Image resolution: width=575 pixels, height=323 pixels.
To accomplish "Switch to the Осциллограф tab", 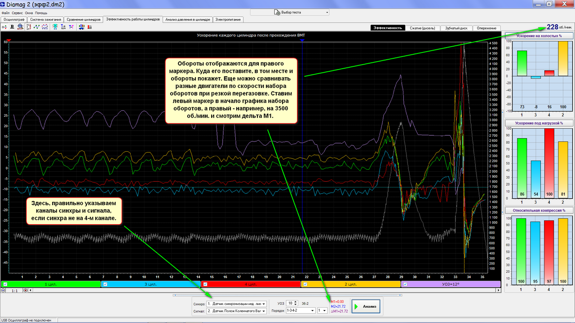I will coord(13,19).
